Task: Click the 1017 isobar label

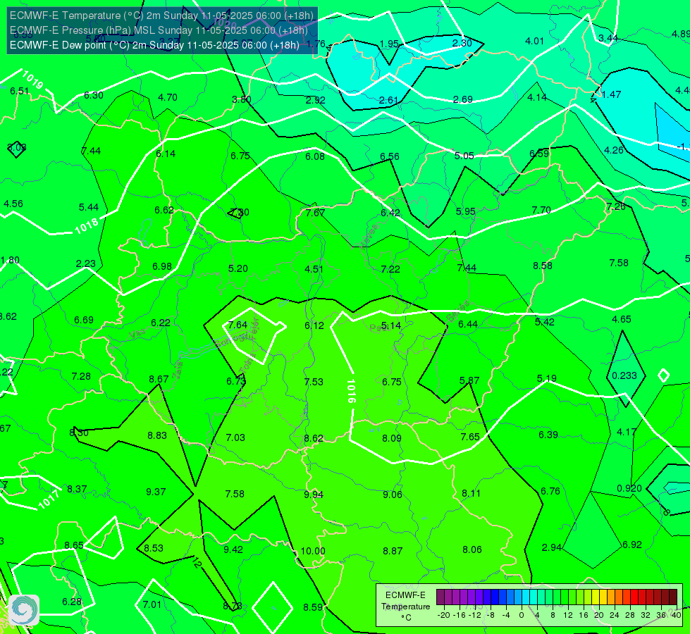Action: (x=49, y=499)
